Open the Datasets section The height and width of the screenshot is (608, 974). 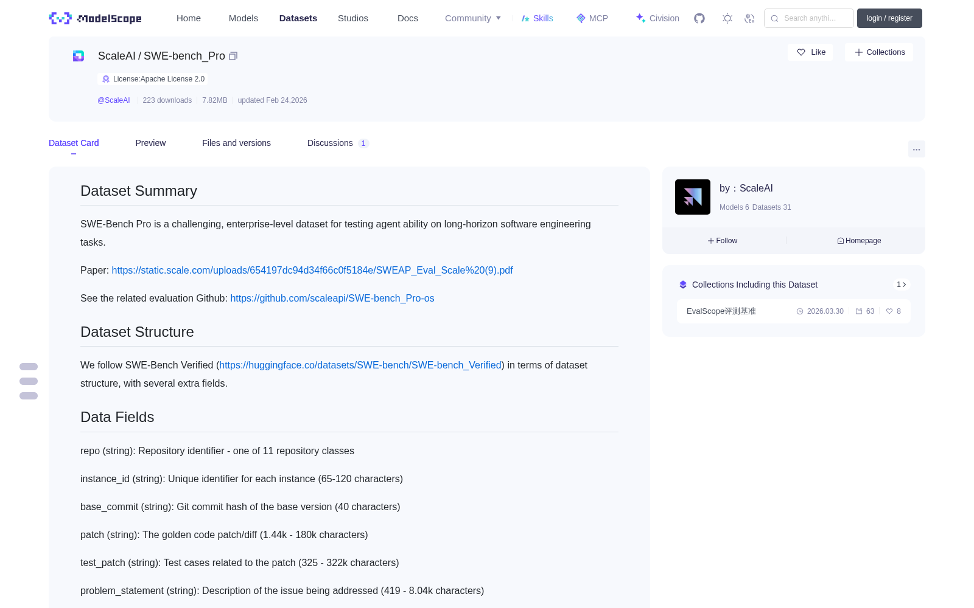point(298,18)
